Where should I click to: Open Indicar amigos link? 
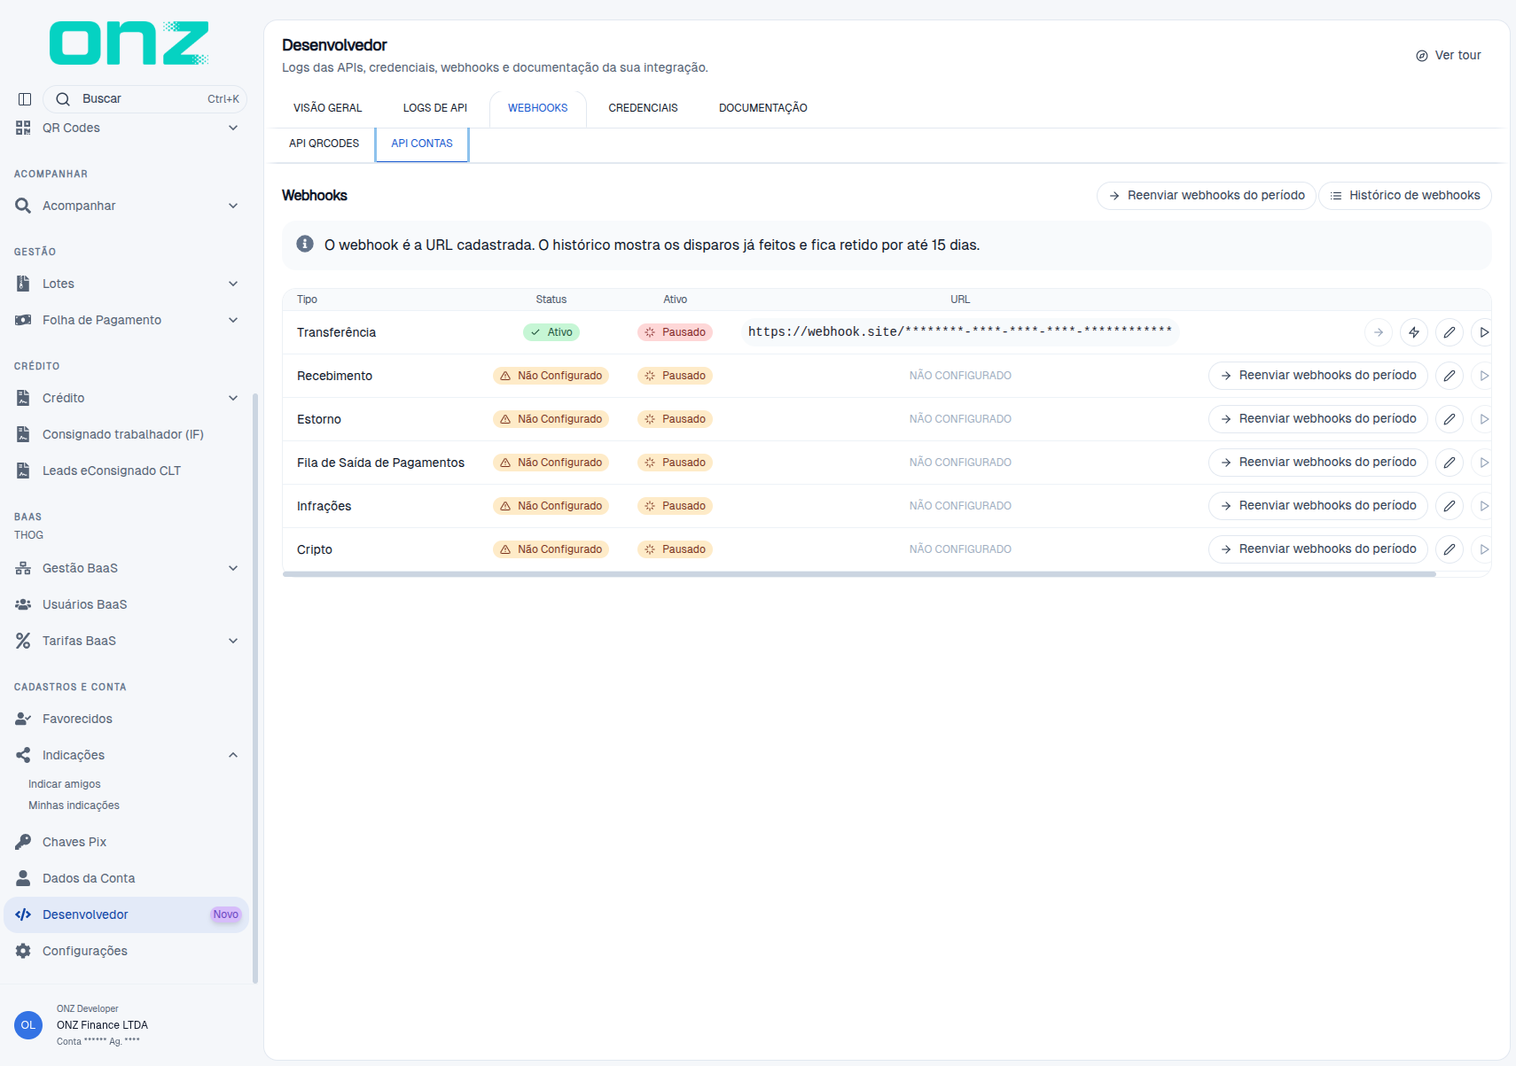(x=64, y=784)
